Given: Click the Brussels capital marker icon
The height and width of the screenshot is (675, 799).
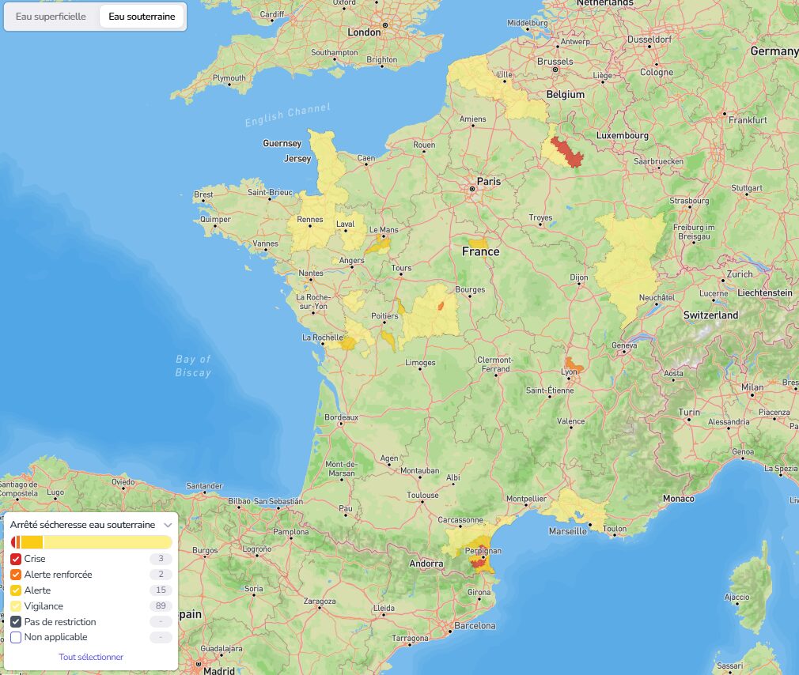Looking at the screenshot, I should pos(556,70).
